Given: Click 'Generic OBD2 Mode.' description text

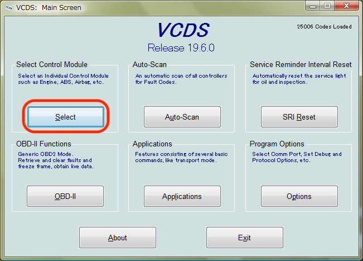Looking at the screenshot, I should coord(46,154).
